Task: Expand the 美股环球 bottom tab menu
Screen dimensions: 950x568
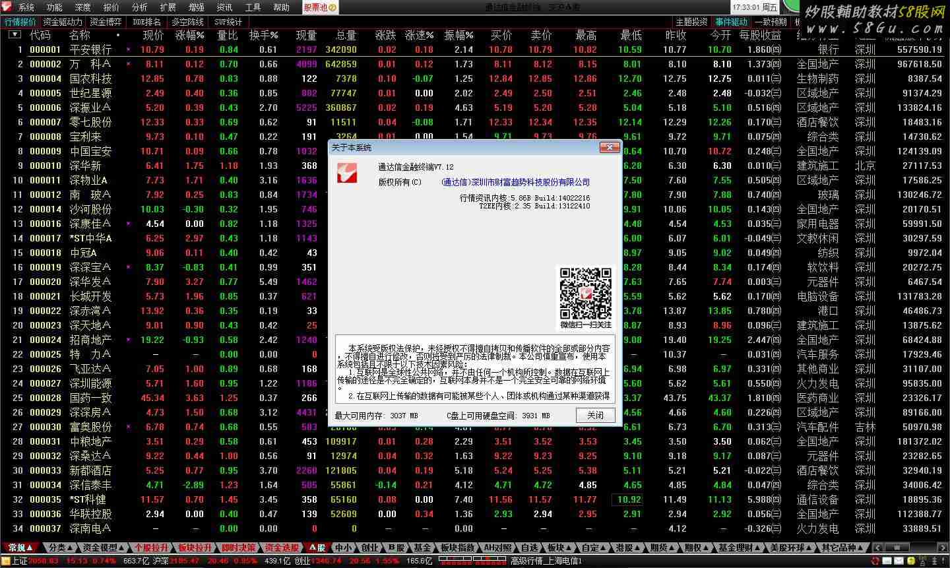Action: point(791,548)
